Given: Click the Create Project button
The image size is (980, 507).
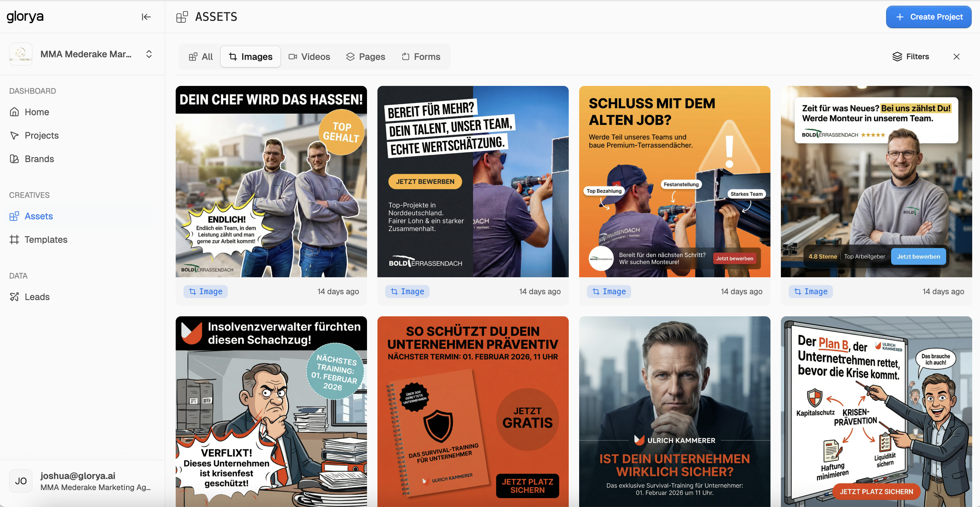Looking at the screenshot, I should point(928,17).
